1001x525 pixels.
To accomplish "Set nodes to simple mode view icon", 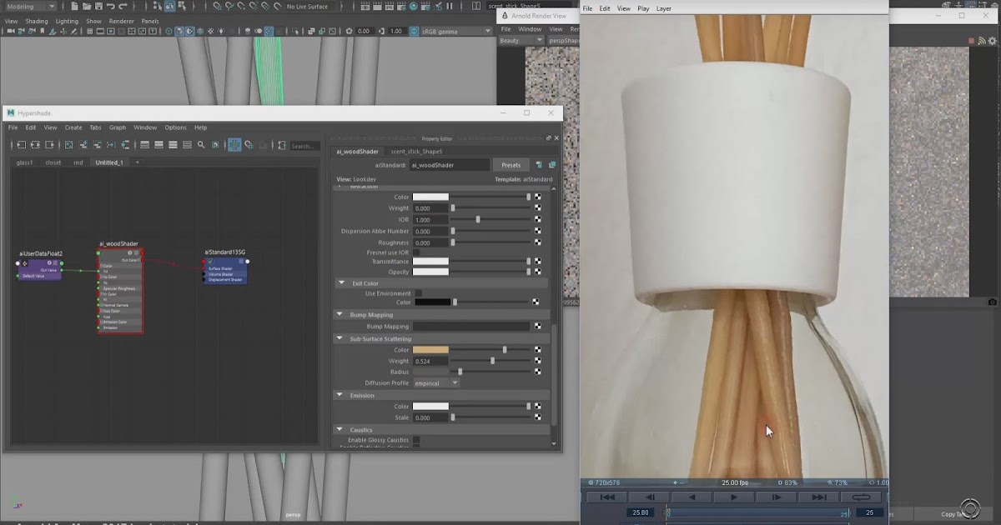I will click(x=144, y=145).
